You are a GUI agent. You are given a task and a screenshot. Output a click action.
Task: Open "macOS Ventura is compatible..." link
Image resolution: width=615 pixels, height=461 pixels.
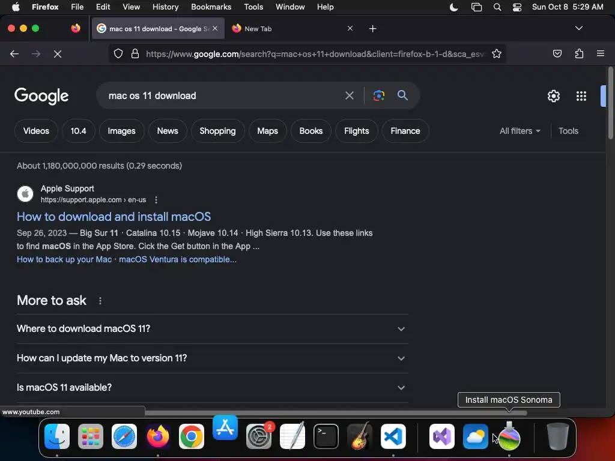tap(178, 259)
